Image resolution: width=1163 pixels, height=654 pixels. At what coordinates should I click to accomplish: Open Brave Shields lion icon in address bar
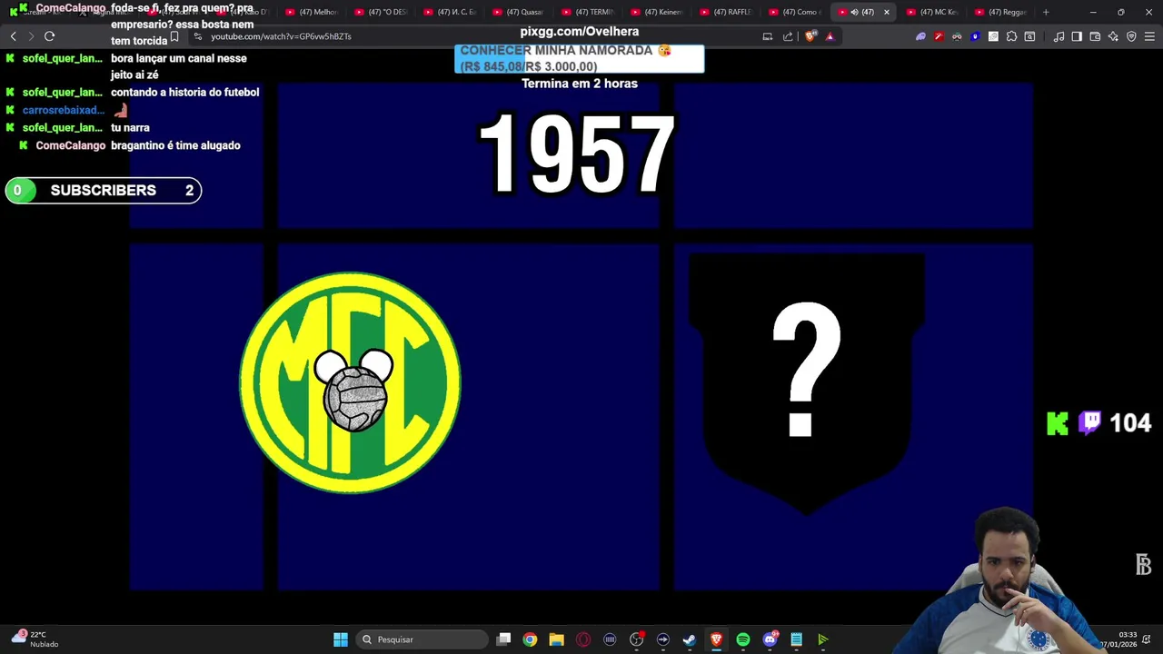[810, 36]
